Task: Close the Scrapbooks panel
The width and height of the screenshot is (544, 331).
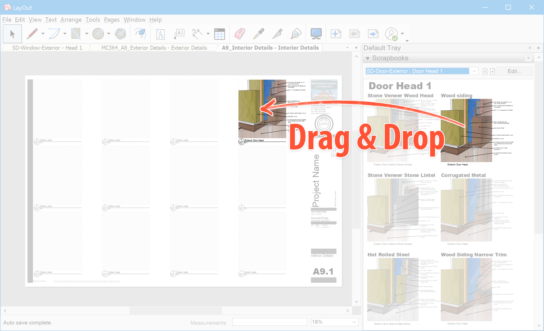Action: pos(528,58)
